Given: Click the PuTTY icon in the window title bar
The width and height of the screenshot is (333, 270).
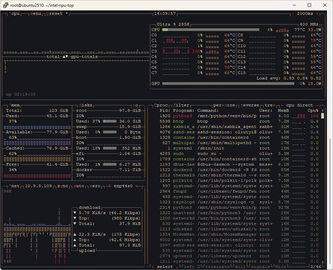Looking at the screenshot, I should [x=5, y=5].
